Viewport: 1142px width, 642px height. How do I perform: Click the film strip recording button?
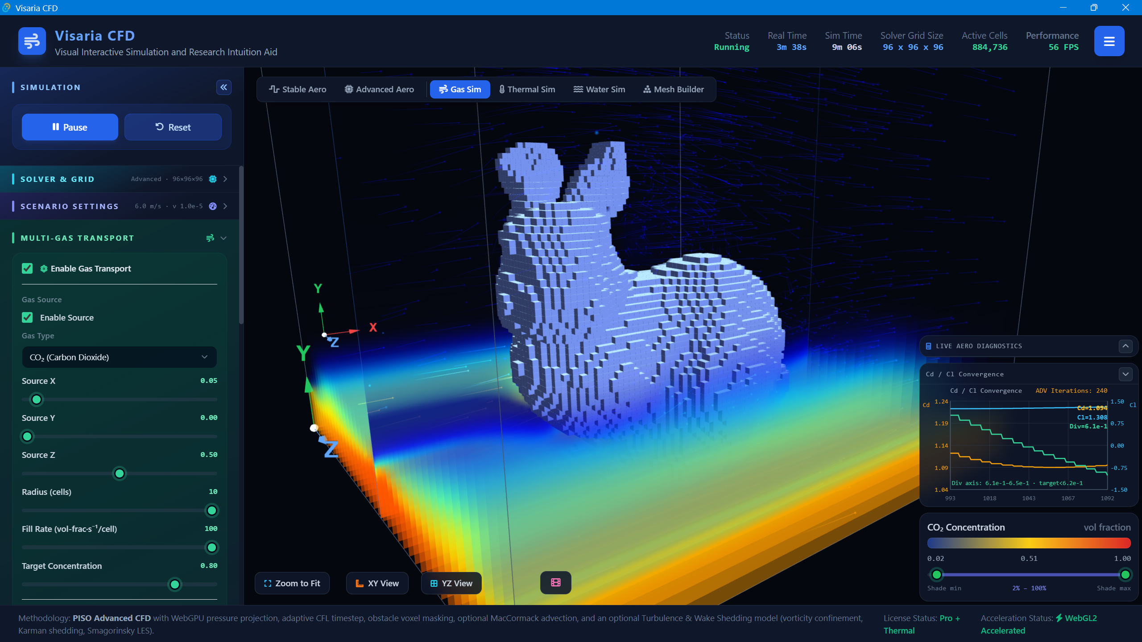[556, 583]
